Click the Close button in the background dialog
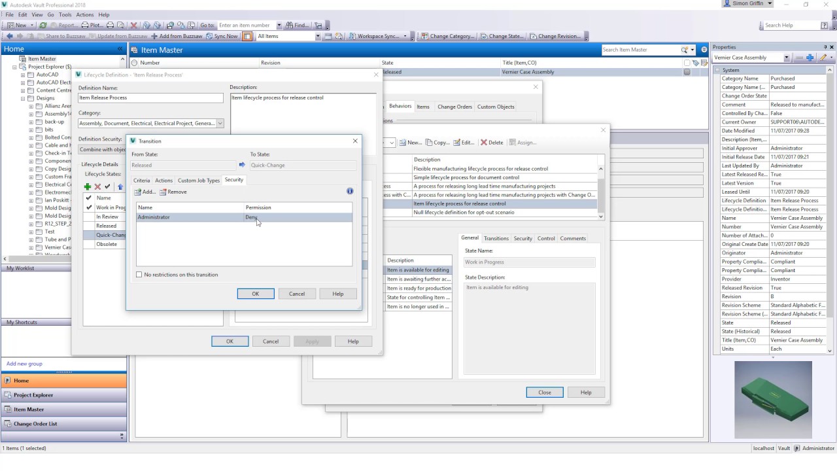 545,392
